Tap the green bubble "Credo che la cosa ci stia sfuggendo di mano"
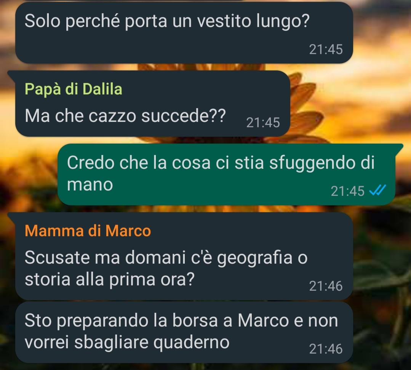The height and width of the screenshot is (370, 411). tap(227, 175)
